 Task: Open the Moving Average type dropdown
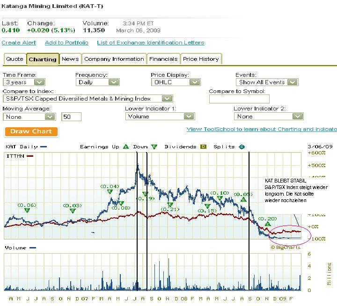point(29,117)
